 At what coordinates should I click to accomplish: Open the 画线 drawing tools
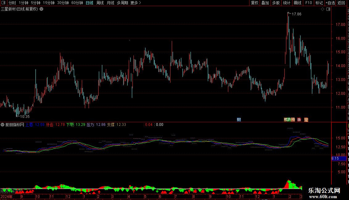297,3
